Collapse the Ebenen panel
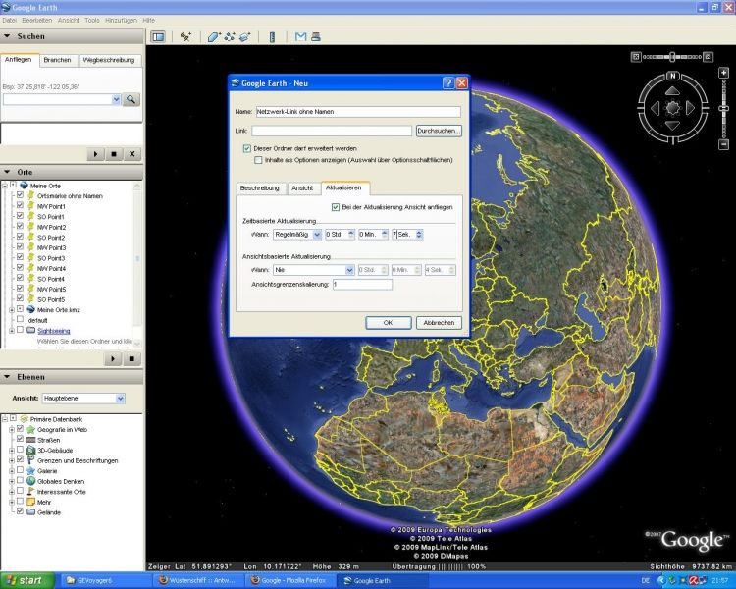The height and width of the screenshot is (589, 736). pyautogui.click(x=7, y=377)
